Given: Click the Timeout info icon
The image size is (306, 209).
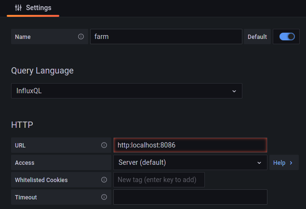Looking at the screenshot, I should (x=104, y=197).
